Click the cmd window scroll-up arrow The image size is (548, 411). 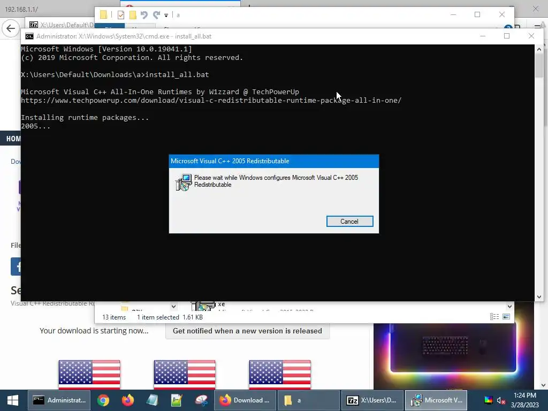click(539, 49)
